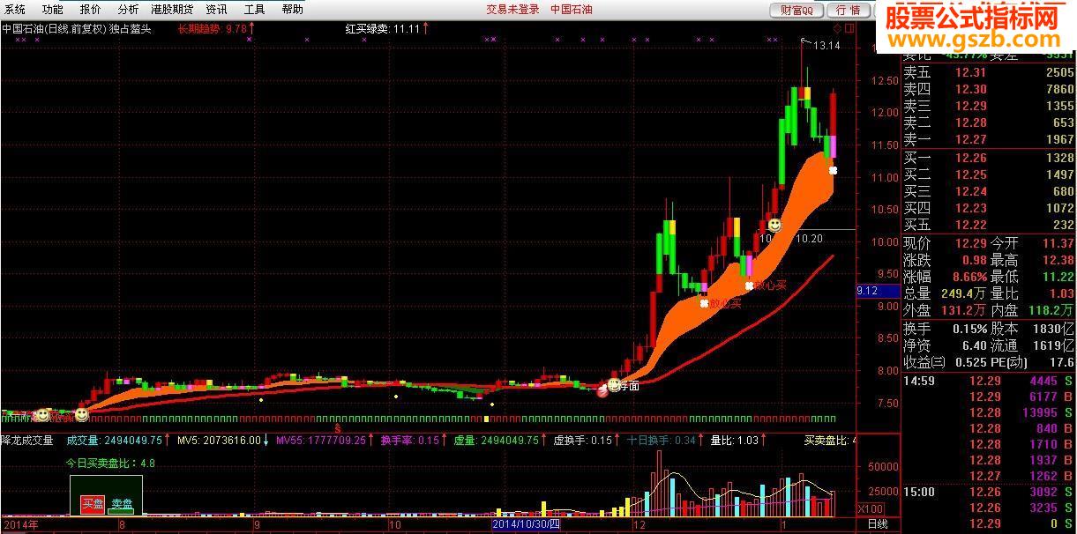Open the 系统 menu

click(15, 10)
